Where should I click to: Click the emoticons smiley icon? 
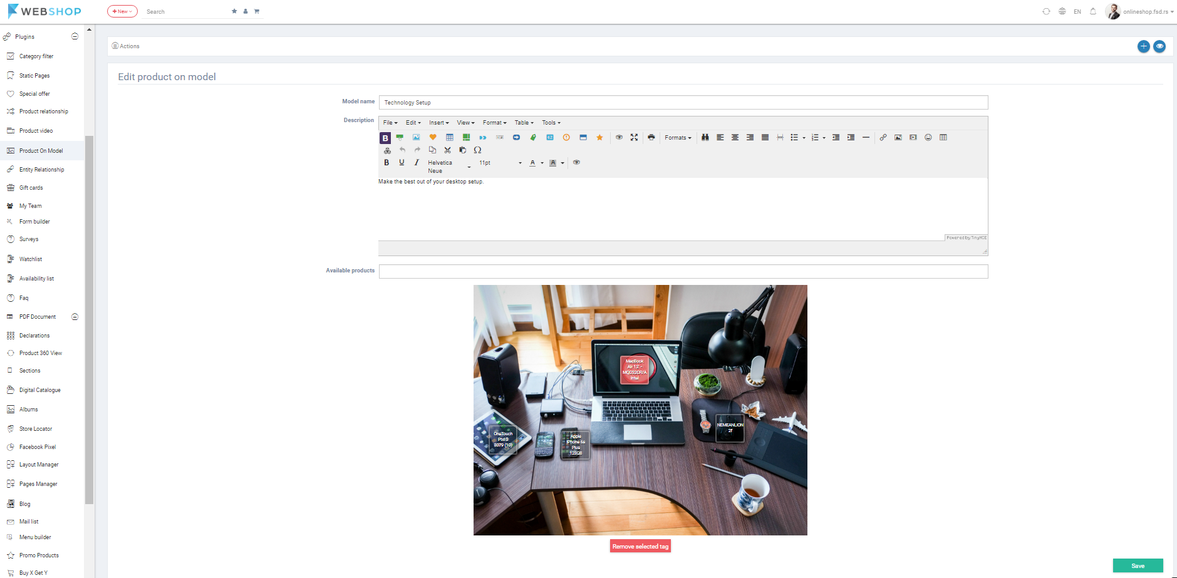tap(928, 137)
